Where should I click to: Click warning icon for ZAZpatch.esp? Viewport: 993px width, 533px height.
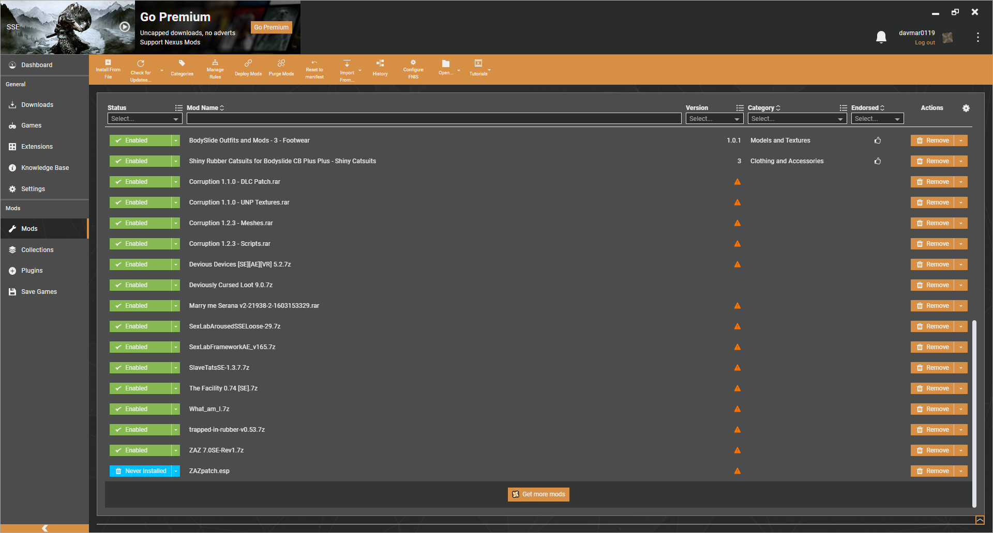738,471
